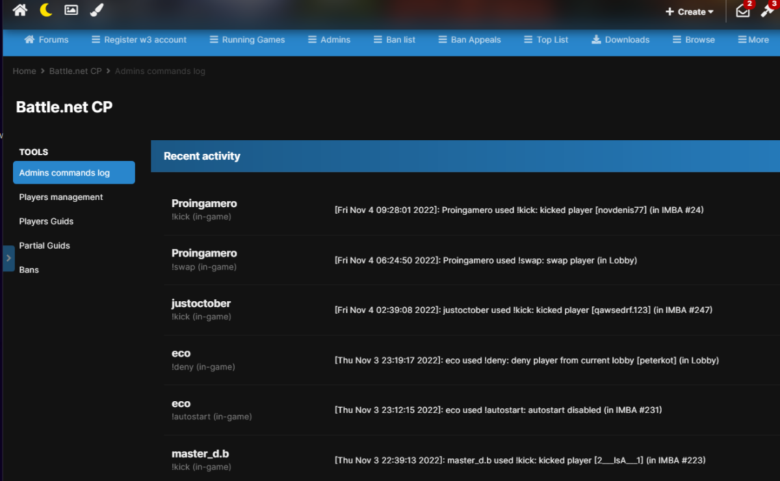This screenshot has width=780, height=481.
Task: Click the master_d.b user name
Action: tap(200, 453)
